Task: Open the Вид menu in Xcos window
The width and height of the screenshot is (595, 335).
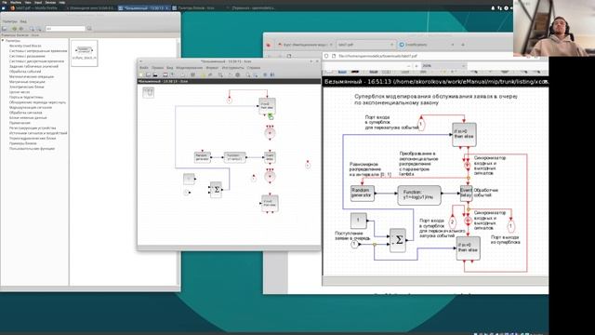Action: [x=169, y=68]
